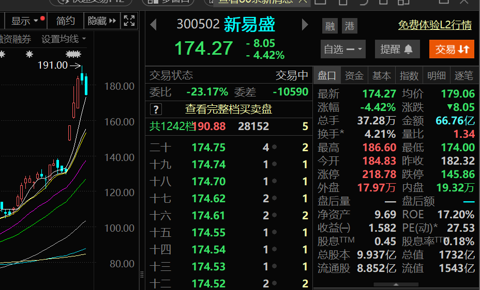Open the orange 交易 trade button
Image resolution: width=480 pixels, height=290 pixels.
point(452,49)
